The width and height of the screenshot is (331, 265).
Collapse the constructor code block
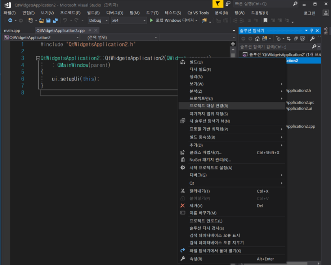38,58
